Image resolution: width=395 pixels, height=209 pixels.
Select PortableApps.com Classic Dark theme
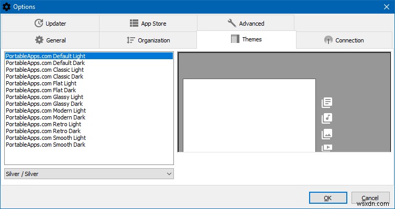[x=89, y=76]
